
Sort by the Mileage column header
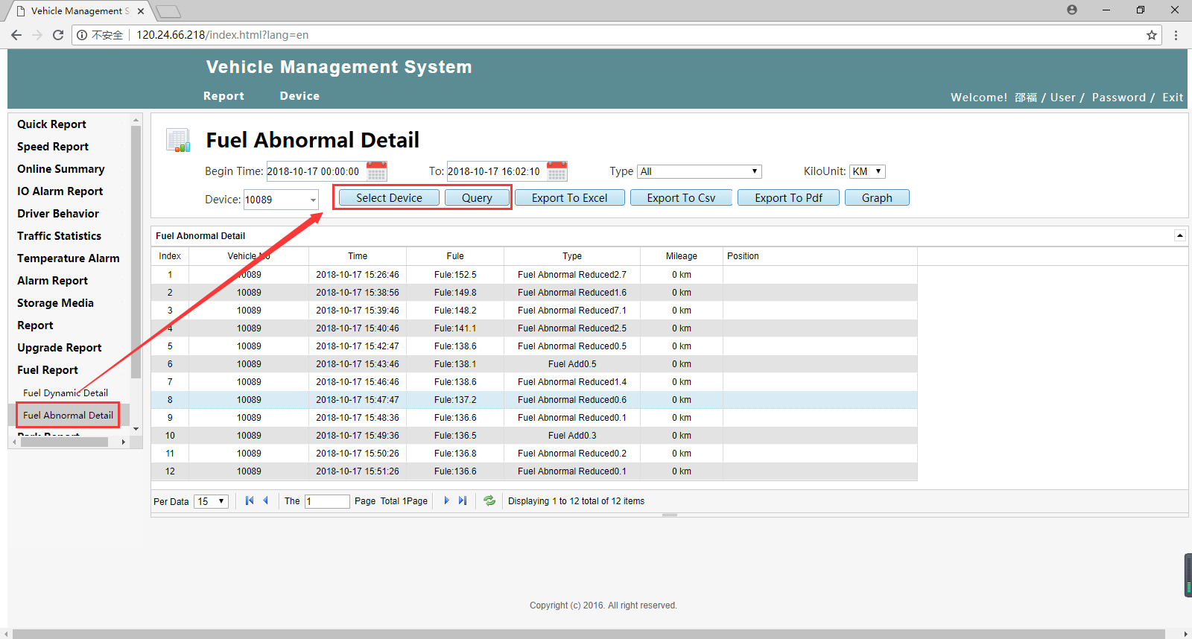(x=682, y=255)
